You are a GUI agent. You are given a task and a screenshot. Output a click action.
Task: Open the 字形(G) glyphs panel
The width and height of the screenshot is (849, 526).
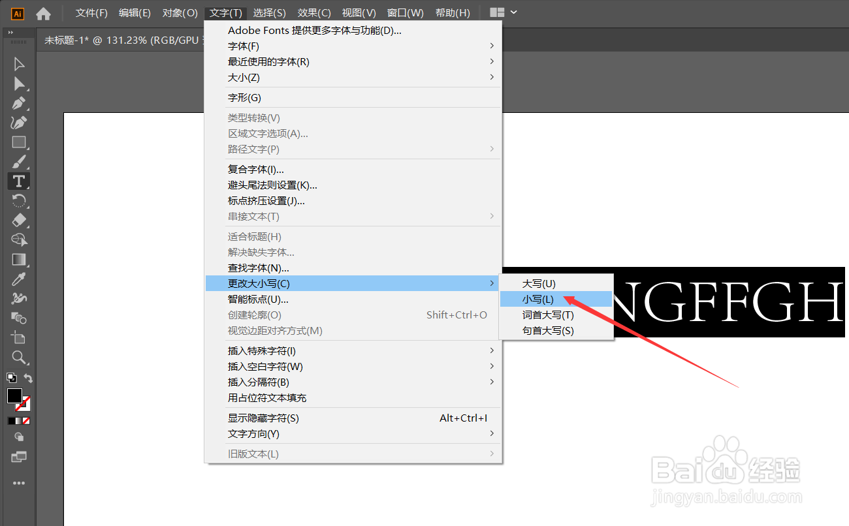(353, 97)
